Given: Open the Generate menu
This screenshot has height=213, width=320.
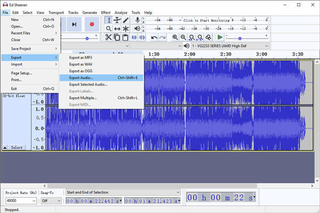Looking at the screenshot, I should (x=90, y=13).
